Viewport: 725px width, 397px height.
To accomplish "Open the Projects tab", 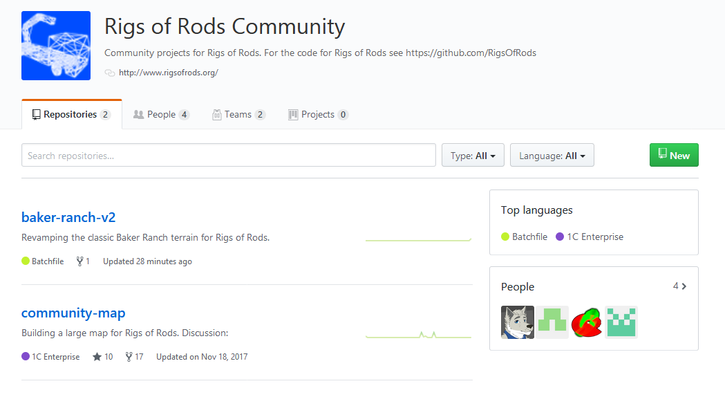I will click(x=318, y=114).
